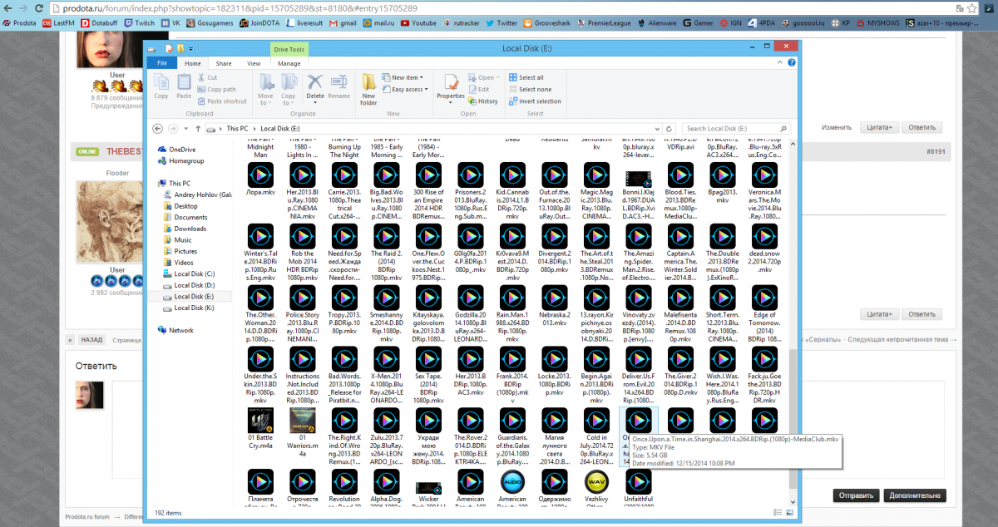The image size is (998, 527).
Task: Click the Up one level arrow
Action: [x=196, y=128]
